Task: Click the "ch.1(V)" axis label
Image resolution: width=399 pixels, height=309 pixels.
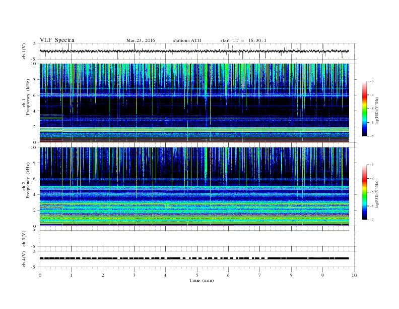Action: (x=24, y=51)
